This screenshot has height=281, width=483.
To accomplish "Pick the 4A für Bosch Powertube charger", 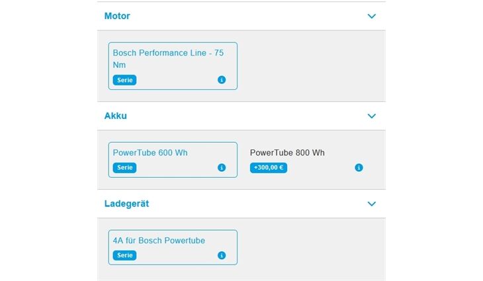I will (x=159, y=241).
